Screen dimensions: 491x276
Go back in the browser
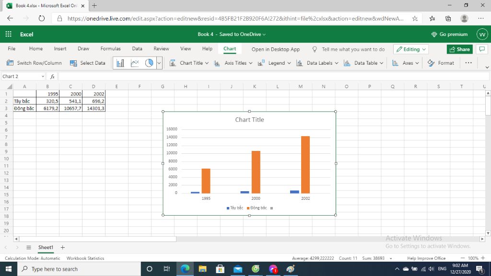pyautogui.click(x=10, y=19)
